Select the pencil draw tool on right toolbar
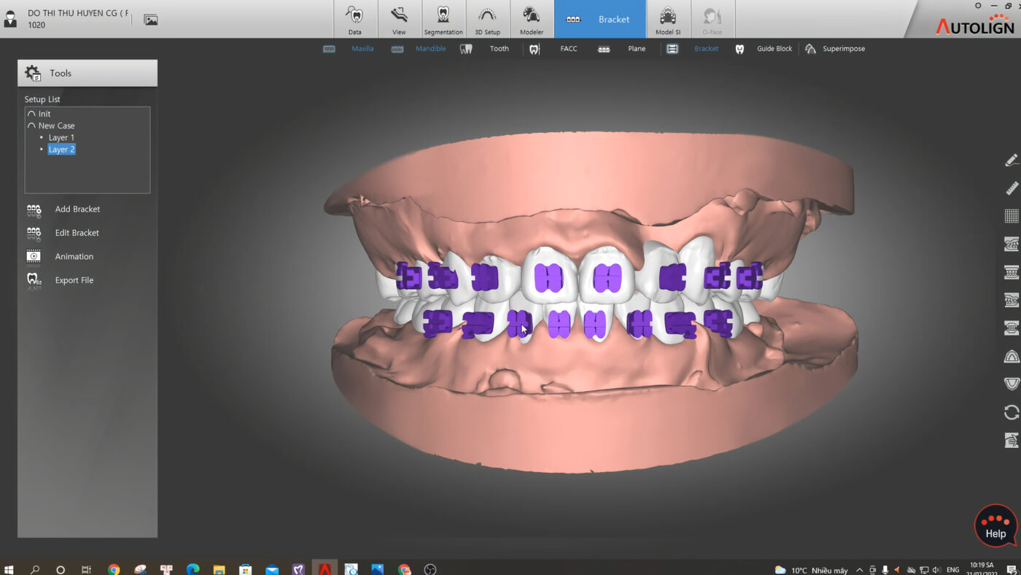This screenshot has height=575, width=1021. [x=1011, y=161]
